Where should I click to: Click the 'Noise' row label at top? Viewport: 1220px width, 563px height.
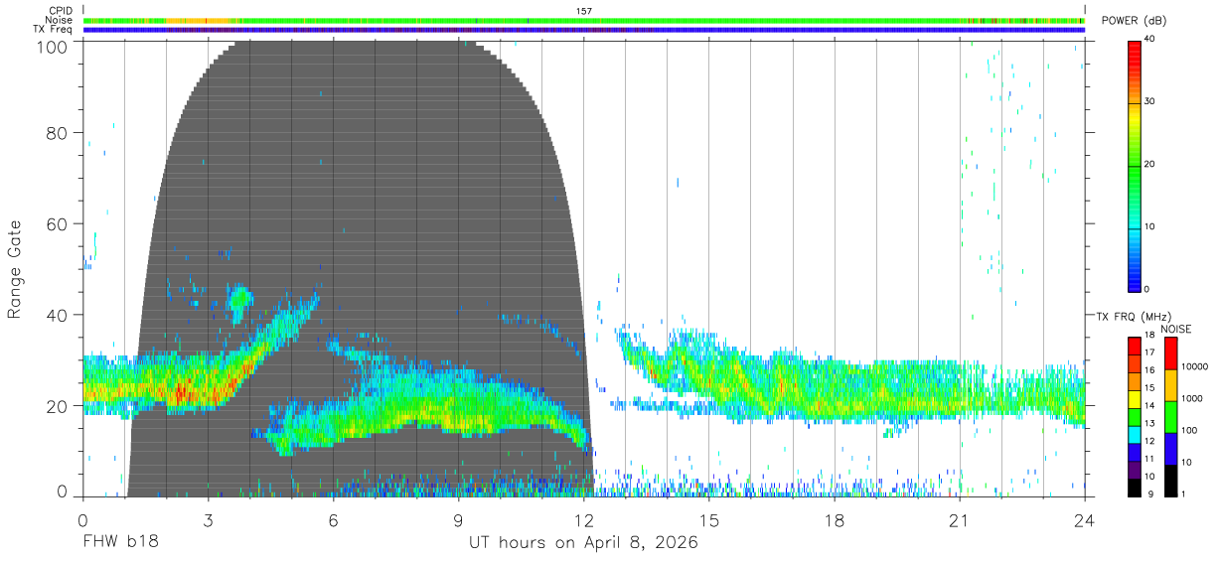(x=60, y=20)
